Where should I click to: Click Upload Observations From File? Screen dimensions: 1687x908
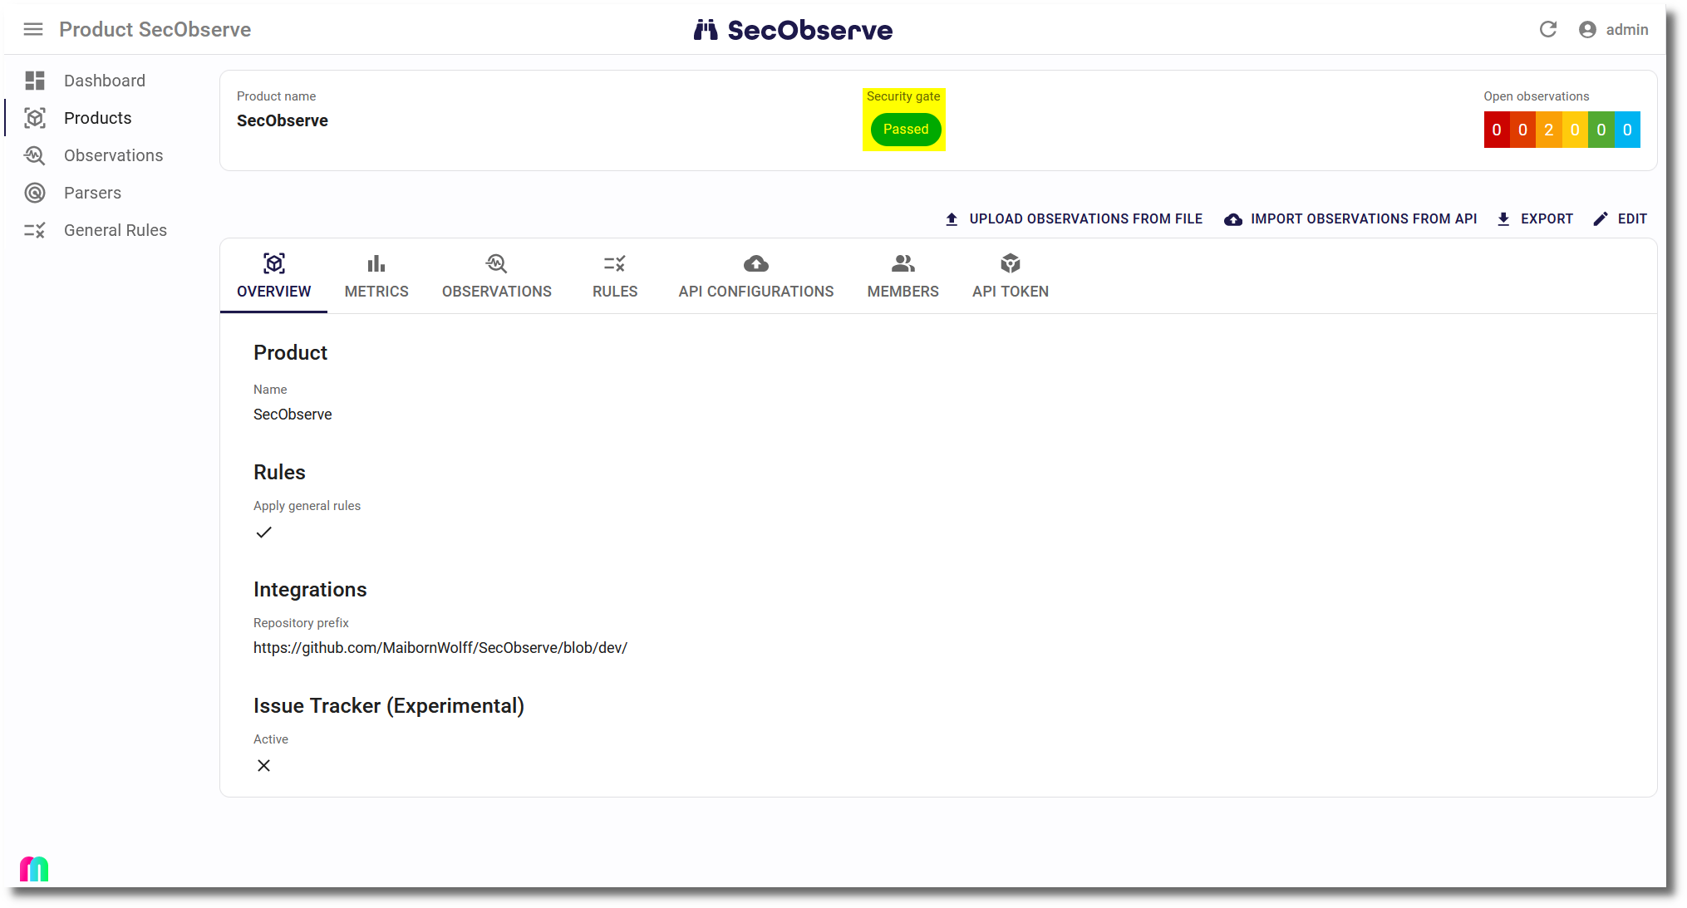click(x=1074, y=219)
